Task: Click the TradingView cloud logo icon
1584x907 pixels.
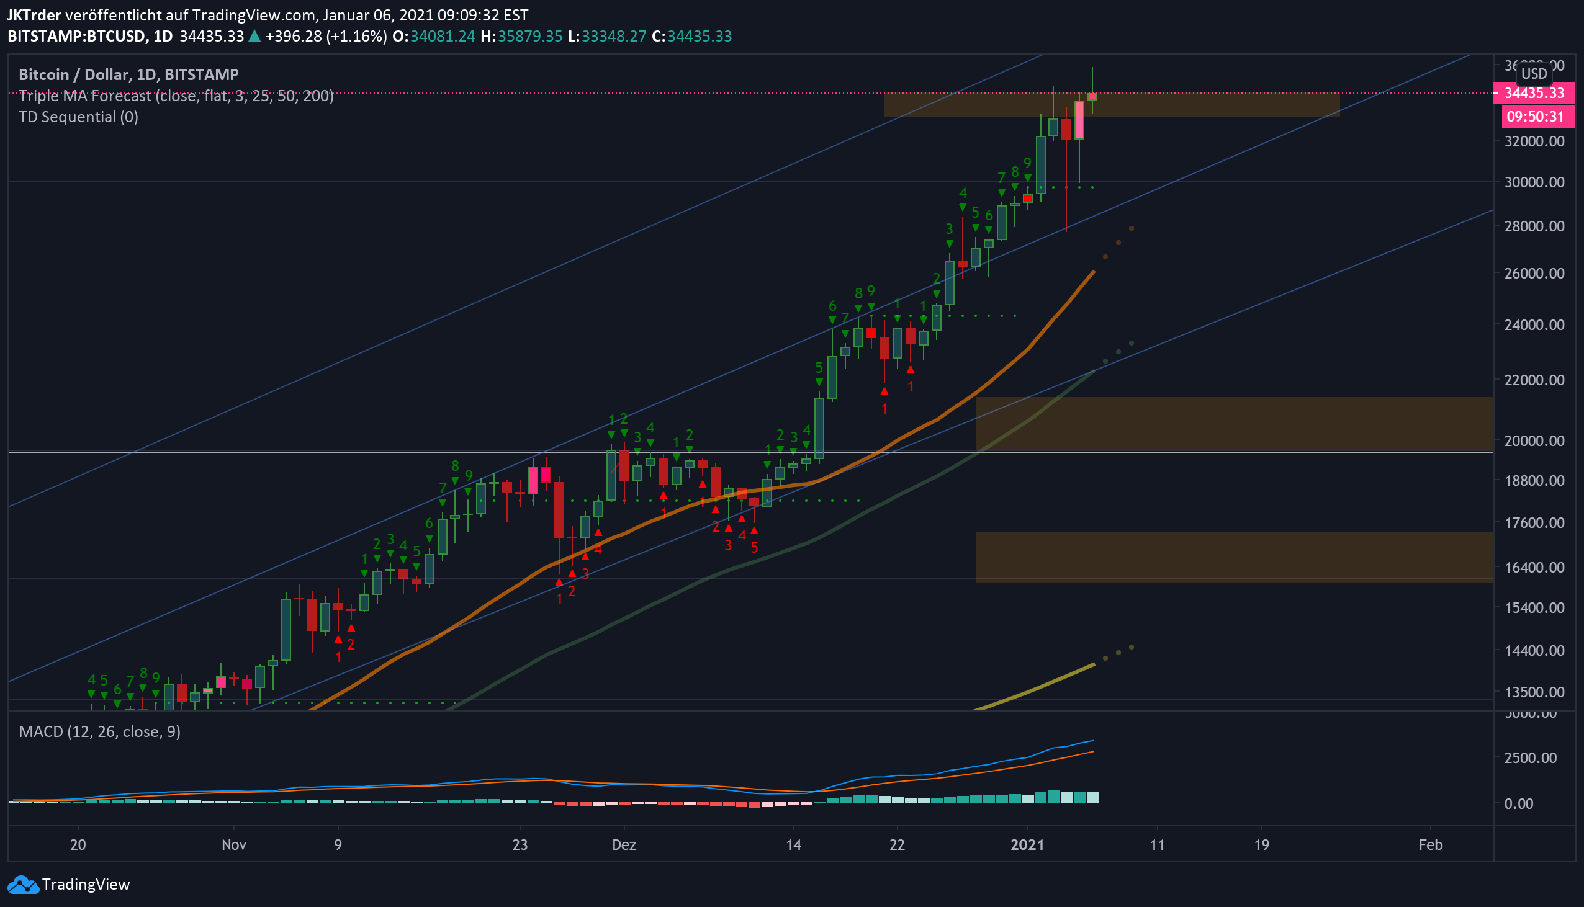Action: pos(23,885)
